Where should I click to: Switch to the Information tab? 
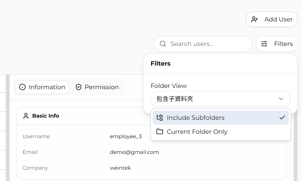pyautogui.click(x=42, y=87)
